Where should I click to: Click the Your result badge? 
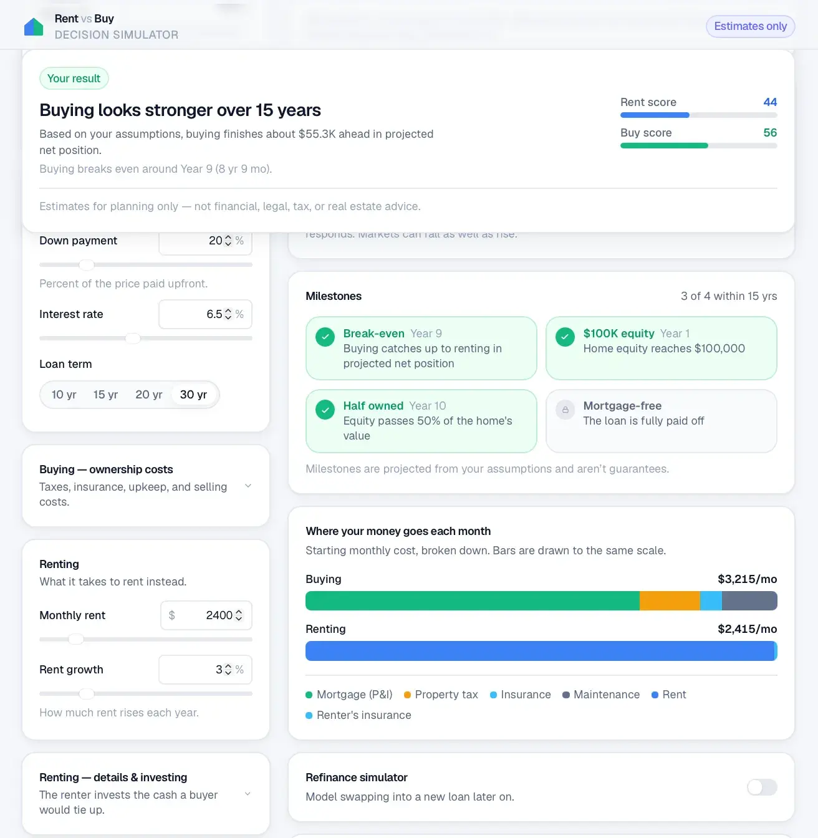[x=74, y=79]
